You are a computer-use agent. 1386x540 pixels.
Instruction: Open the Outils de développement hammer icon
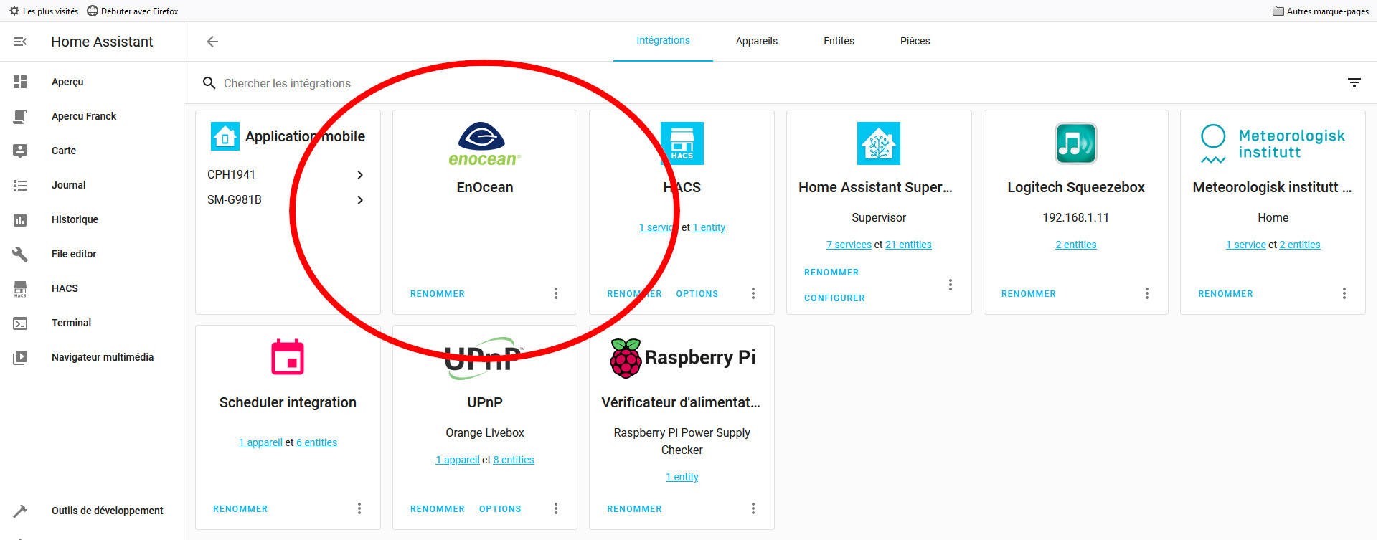point(20,511)
